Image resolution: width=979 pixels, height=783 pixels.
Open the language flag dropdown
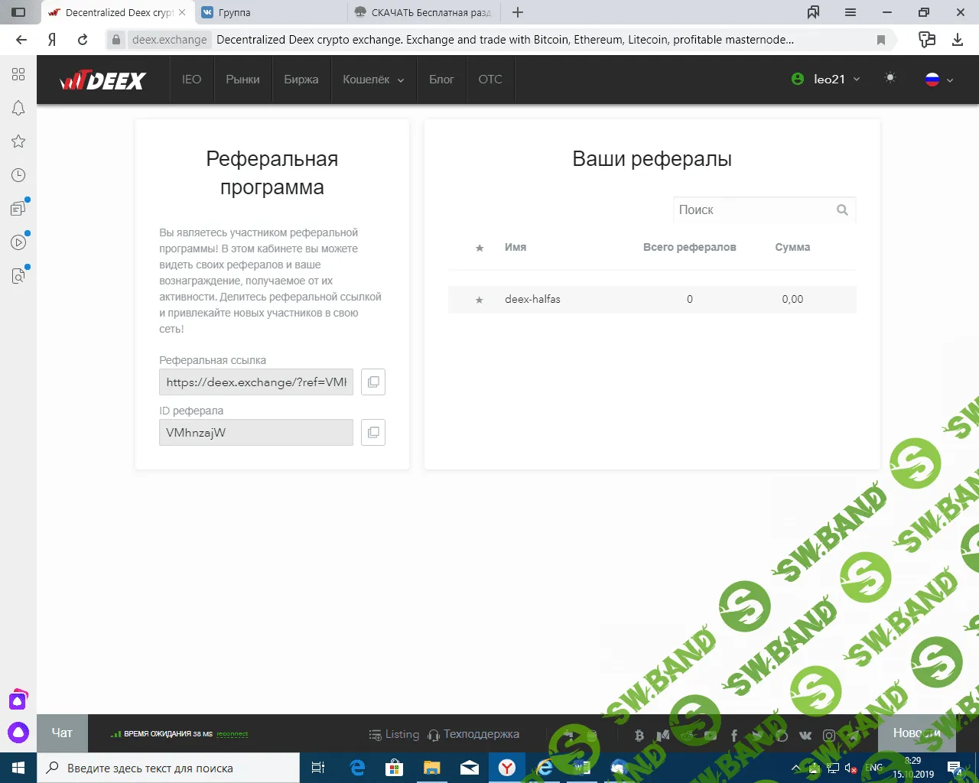coord(939,80)
